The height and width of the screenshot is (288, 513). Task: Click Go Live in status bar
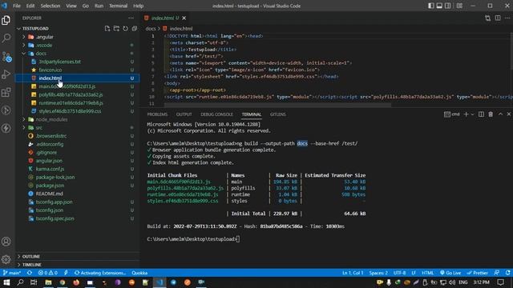[x=450, y=273]
